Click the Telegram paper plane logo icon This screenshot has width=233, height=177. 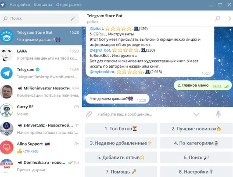click(3, 5)
